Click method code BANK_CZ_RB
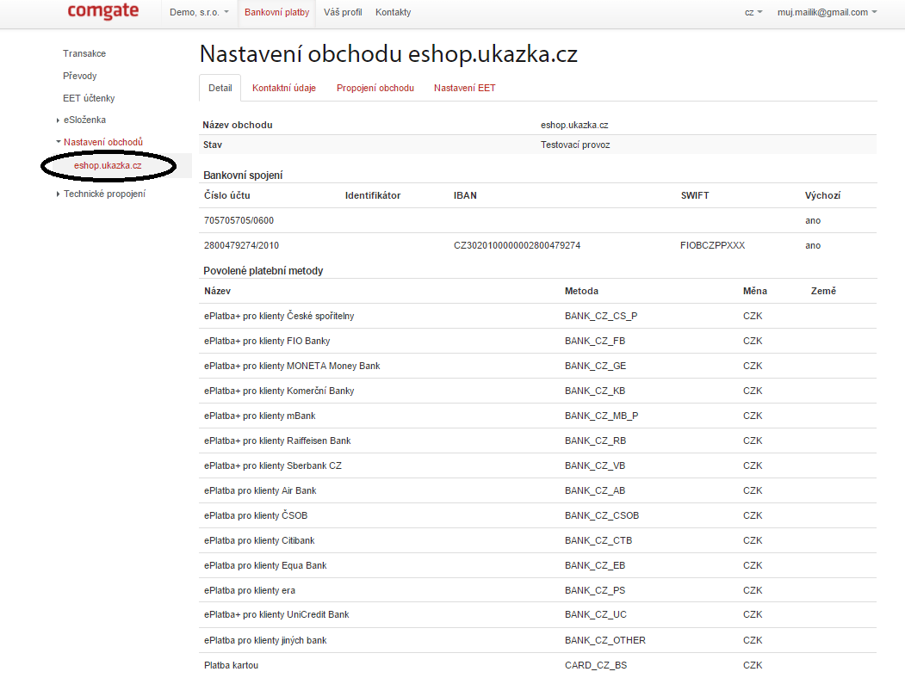The image size is (905, 684). click(x=595, y=441)
